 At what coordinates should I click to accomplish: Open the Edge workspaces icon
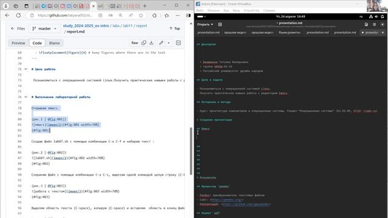(x=16, y=6)
